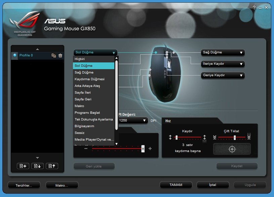
Task: Open the Sağ Düğme dropdown
Action: click(223, 52)
